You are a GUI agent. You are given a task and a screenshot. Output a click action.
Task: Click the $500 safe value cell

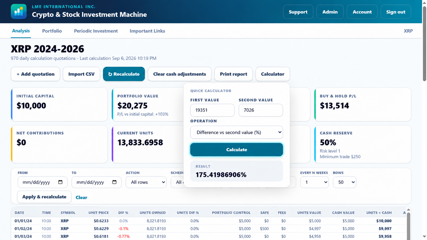click(x=264, y=229)
